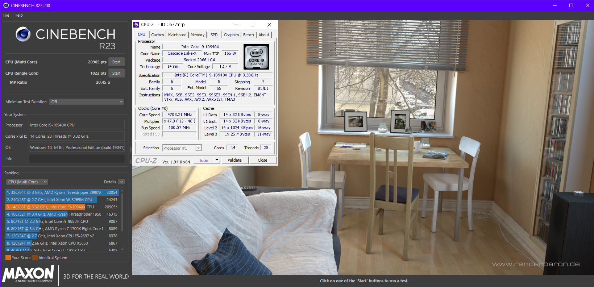
Task: Open the File menu
Action: (x=6, y=15)
